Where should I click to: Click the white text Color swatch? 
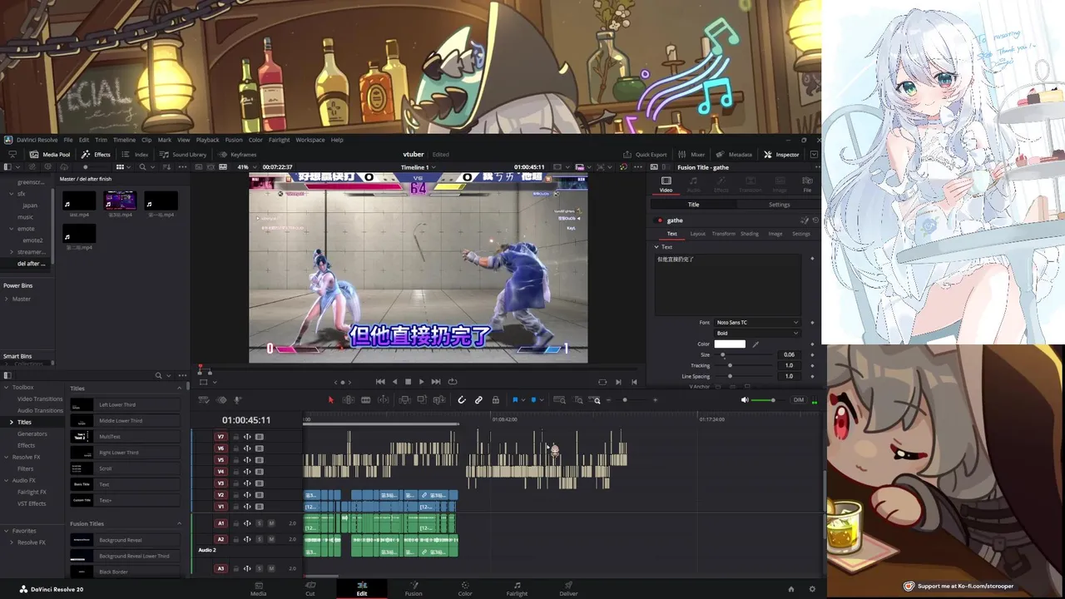click(730, 344)
